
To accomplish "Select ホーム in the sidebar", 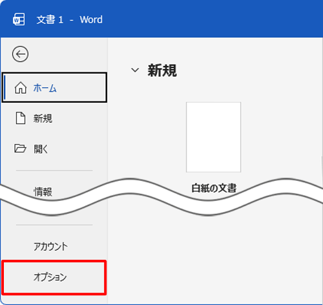I will (54, 87).
